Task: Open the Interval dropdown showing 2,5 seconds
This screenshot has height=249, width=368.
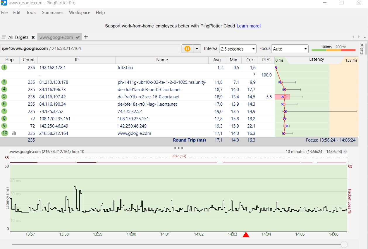Action: tap(238, 48)
